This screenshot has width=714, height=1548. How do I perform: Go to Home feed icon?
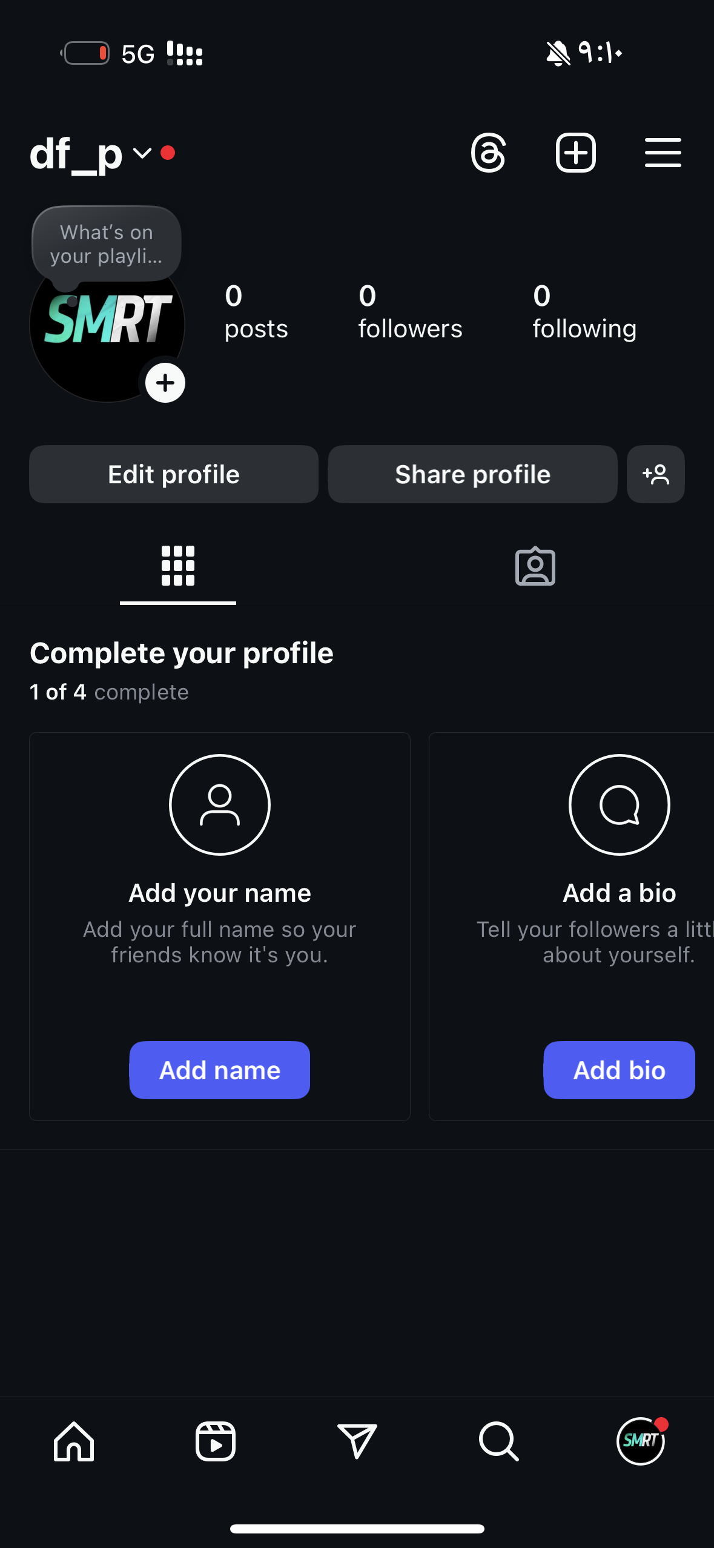coord(74,1441)
